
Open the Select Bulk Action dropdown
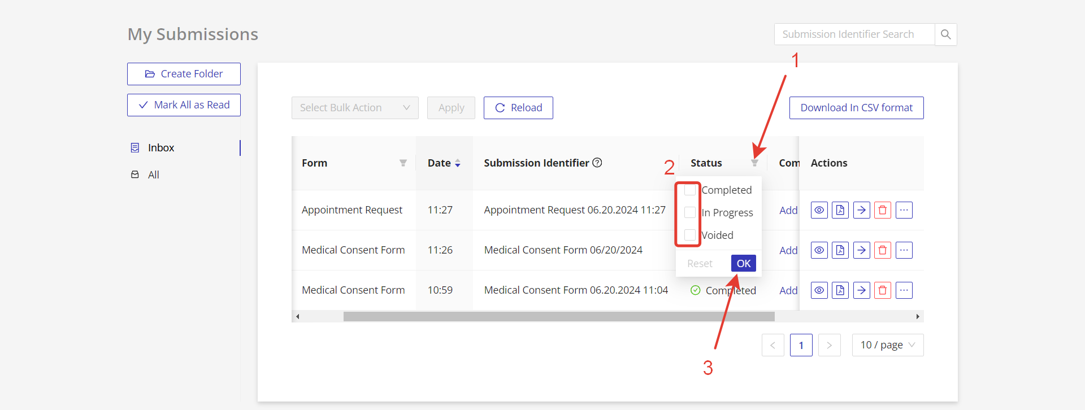(x=354, y=108)
